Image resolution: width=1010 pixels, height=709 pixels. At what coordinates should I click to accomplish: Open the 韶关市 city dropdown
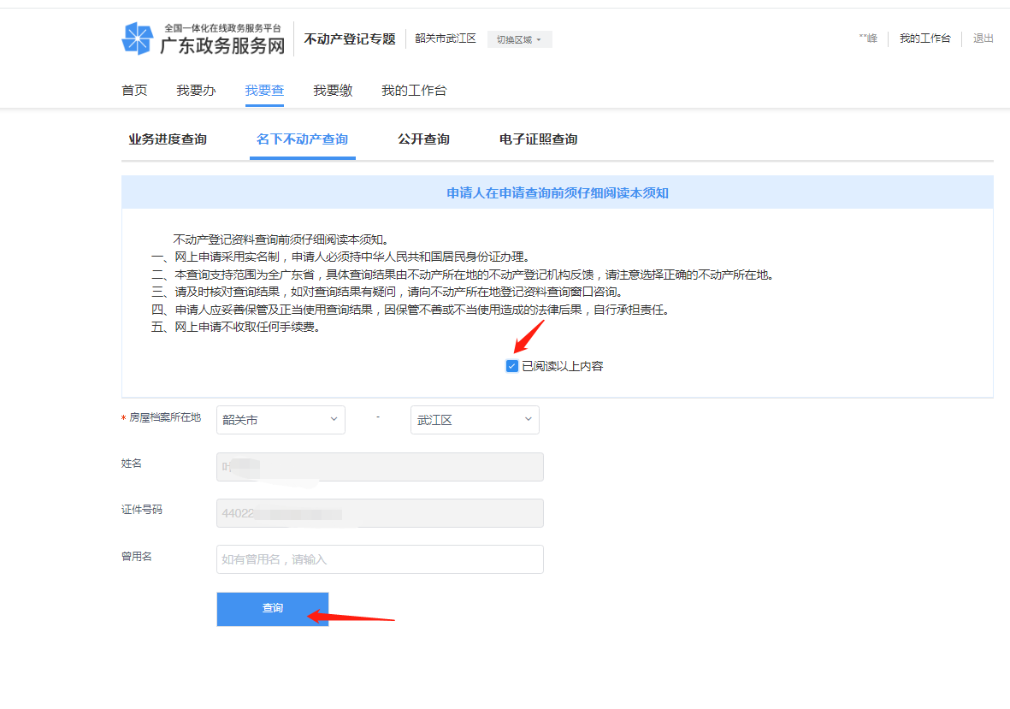point(281,420)
